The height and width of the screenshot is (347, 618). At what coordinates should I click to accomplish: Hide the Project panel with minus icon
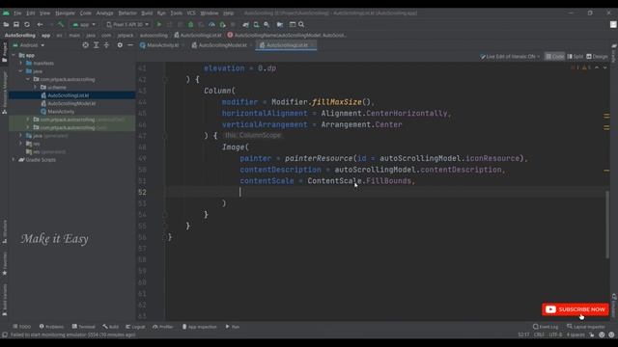(130, 45)
